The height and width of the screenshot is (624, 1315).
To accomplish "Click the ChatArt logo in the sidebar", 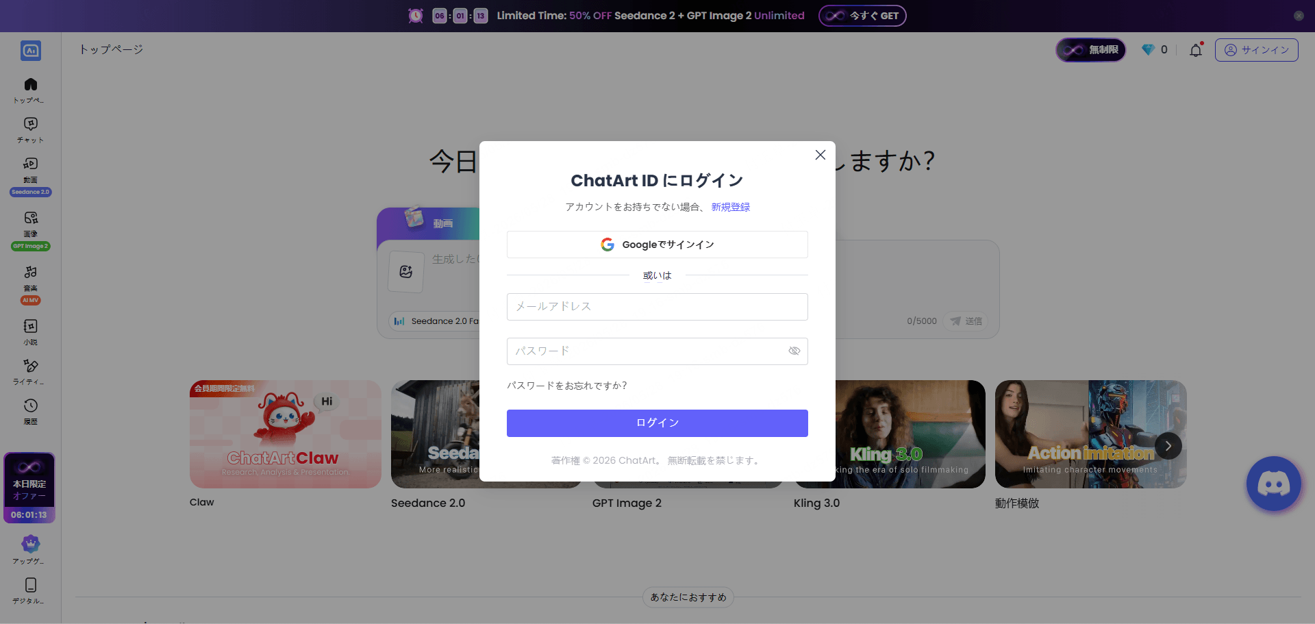I will pos(31,51).
